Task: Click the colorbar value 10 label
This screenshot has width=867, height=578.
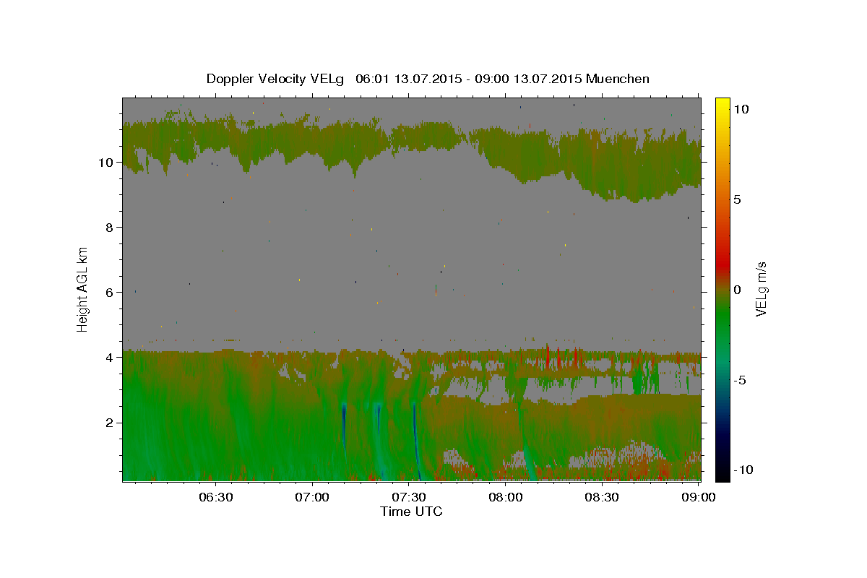Action: (741, 109)
